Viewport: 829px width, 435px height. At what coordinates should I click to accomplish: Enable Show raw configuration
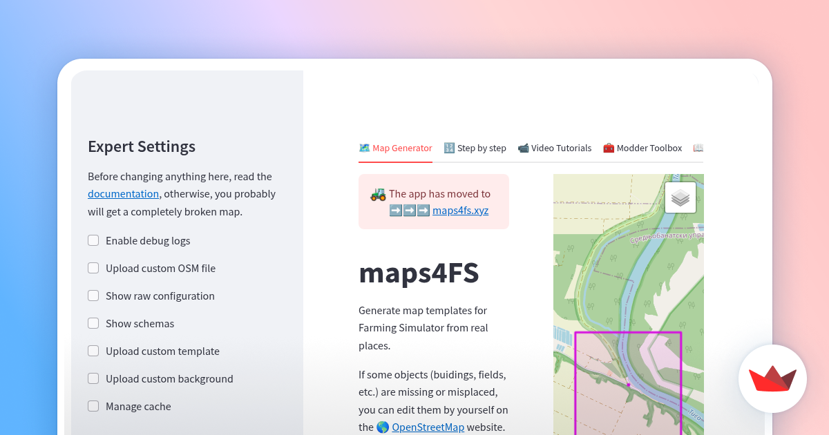click(93, 296)
